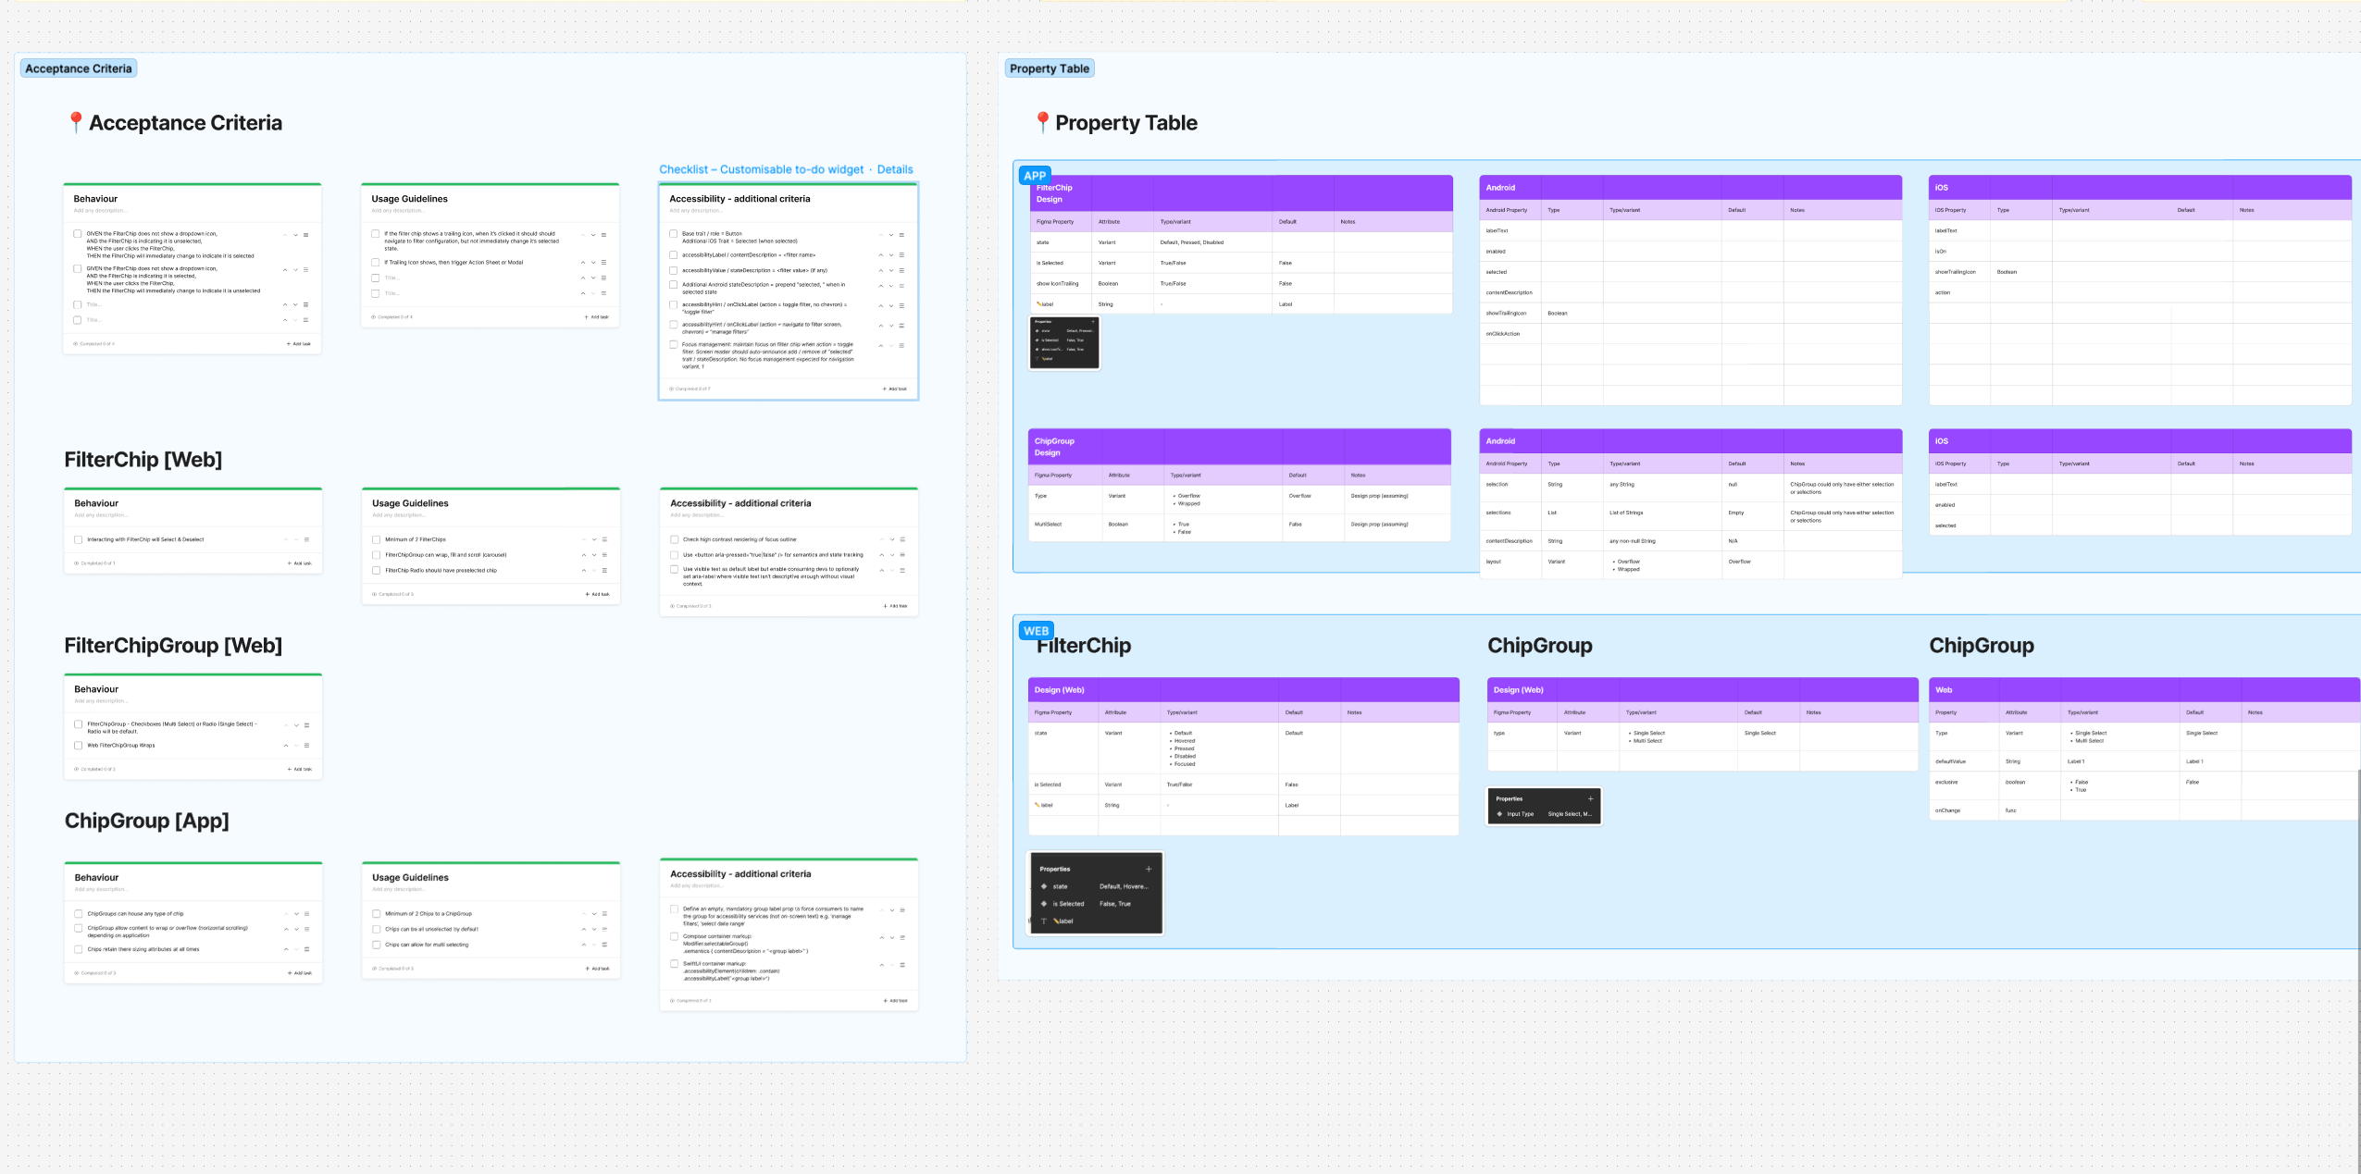
Task: Click 'Add any description' under Usage Guidelines title
Action: 396,211
